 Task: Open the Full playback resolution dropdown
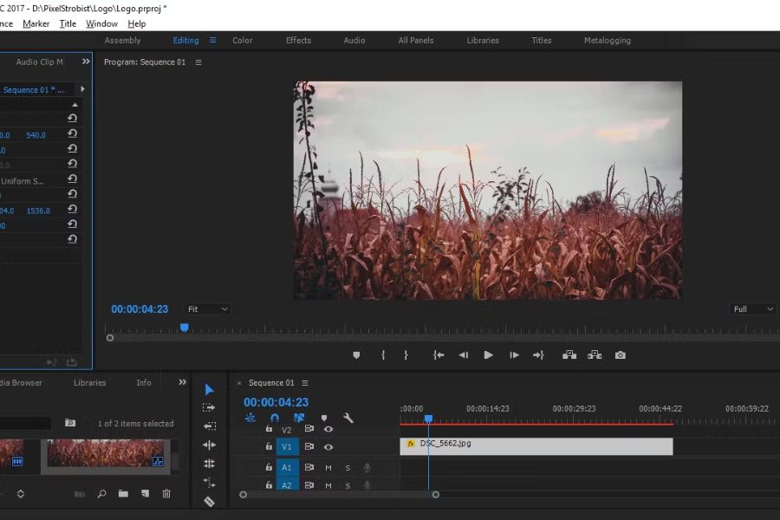[x=752, y=309]
